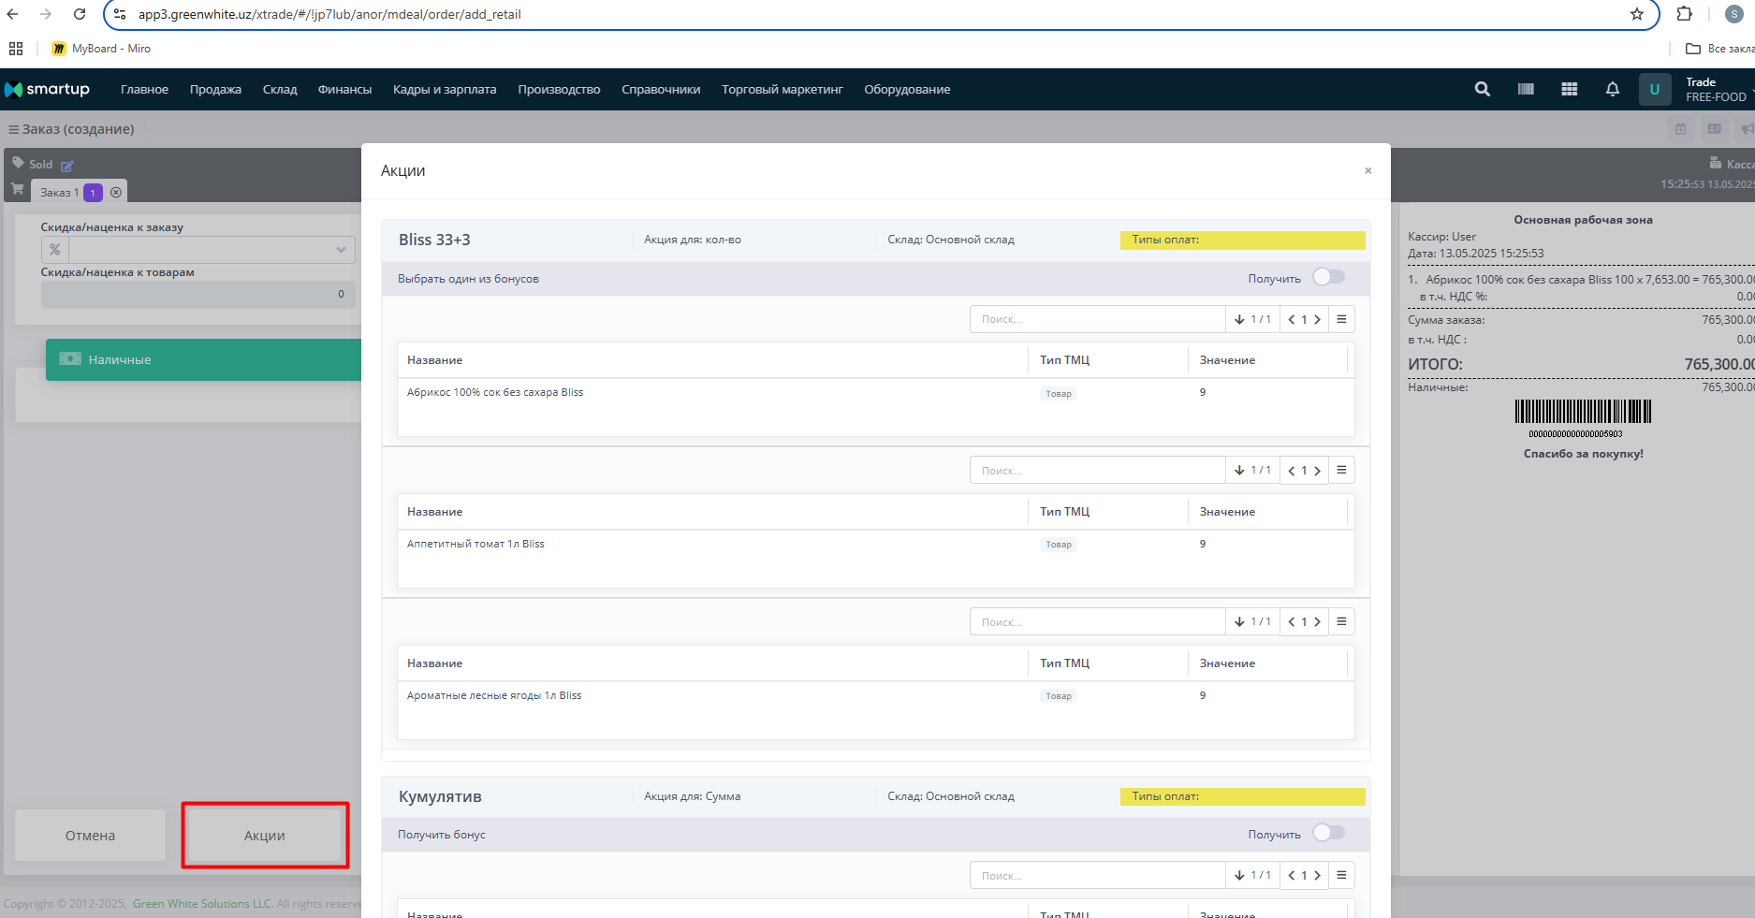The image size is (1755, 918).
Task: Search in Аппетитный томат table field
Action: [x=1097, y=470]
